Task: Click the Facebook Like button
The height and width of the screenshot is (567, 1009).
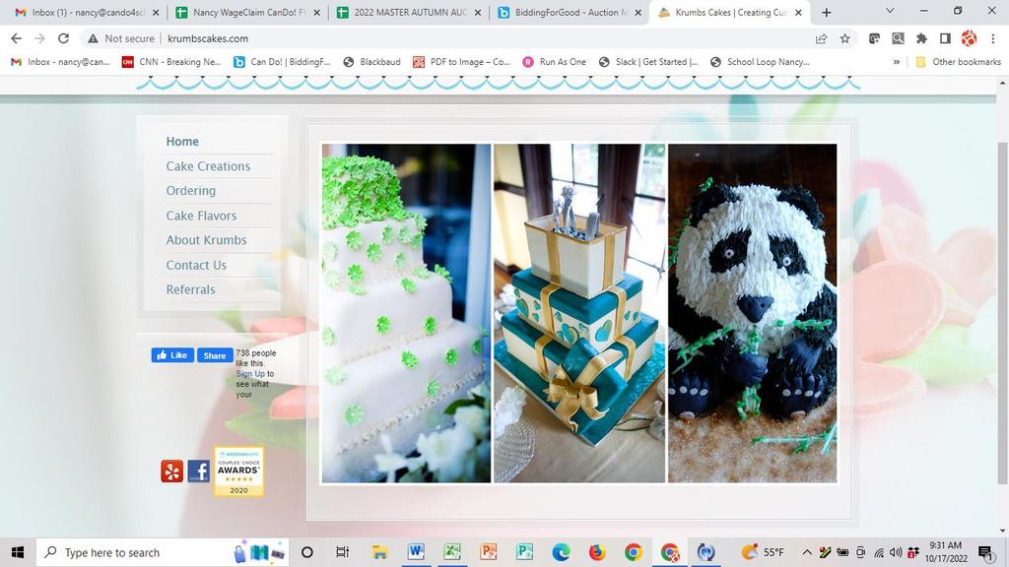Action: point(172,355)
